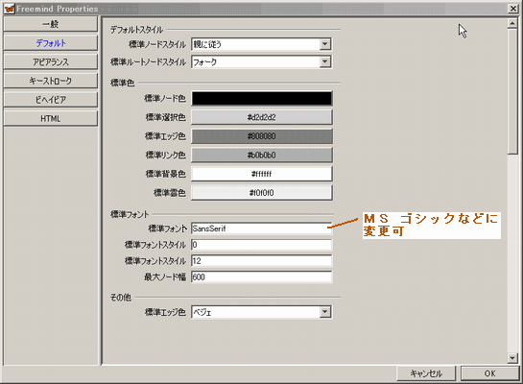Choose the #f0f0f0 cloud color swatch
This screenshot has width=523, height=384.
(x=262, y=193)
